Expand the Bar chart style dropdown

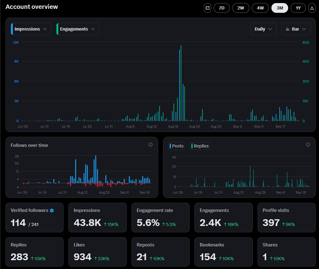click(x=296, y=29)
